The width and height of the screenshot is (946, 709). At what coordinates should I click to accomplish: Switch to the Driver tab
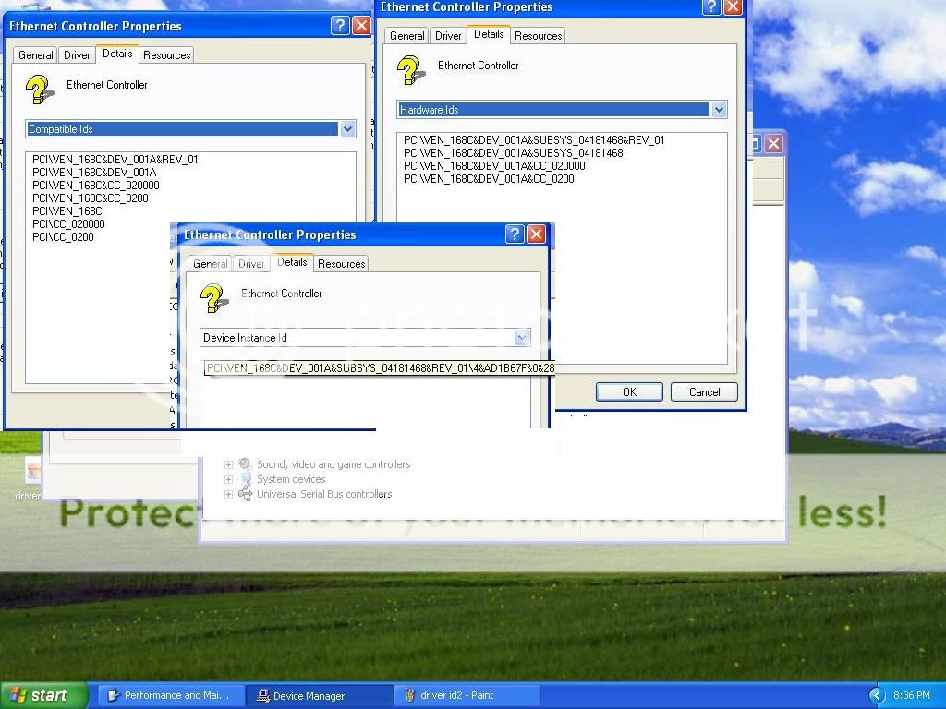[x=250, y=263]
